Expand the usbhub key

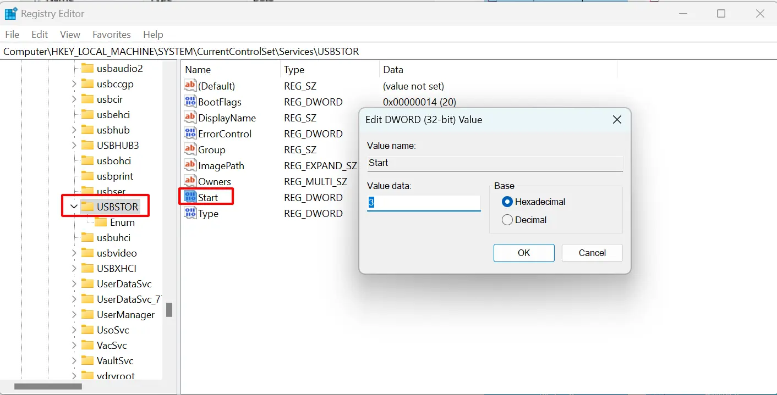coord(74,130)
